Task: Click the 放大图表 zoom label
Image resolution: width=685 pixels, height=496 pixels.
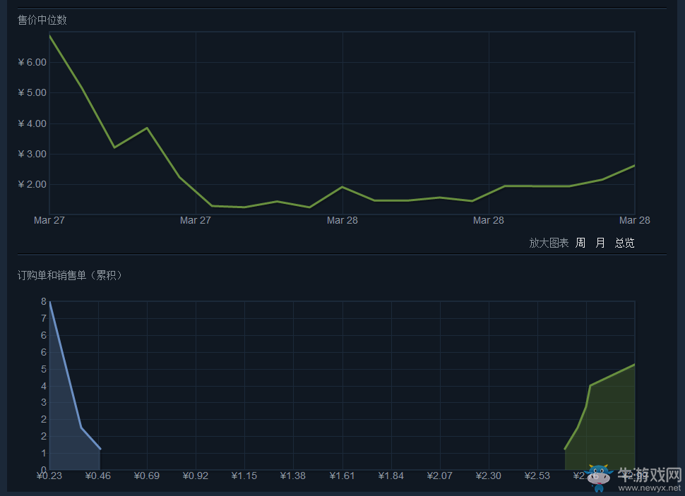Action: point(549,243)
